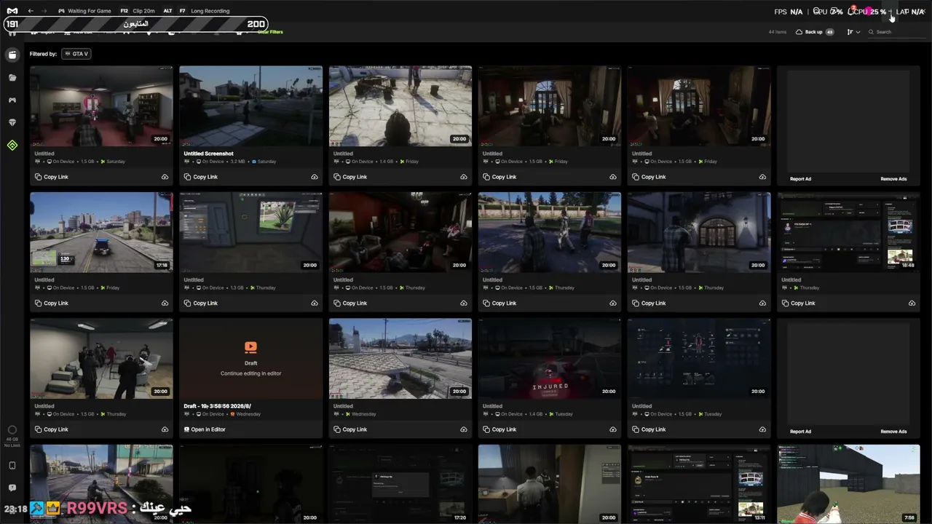Click the "44 items" count text

(778, 32)
